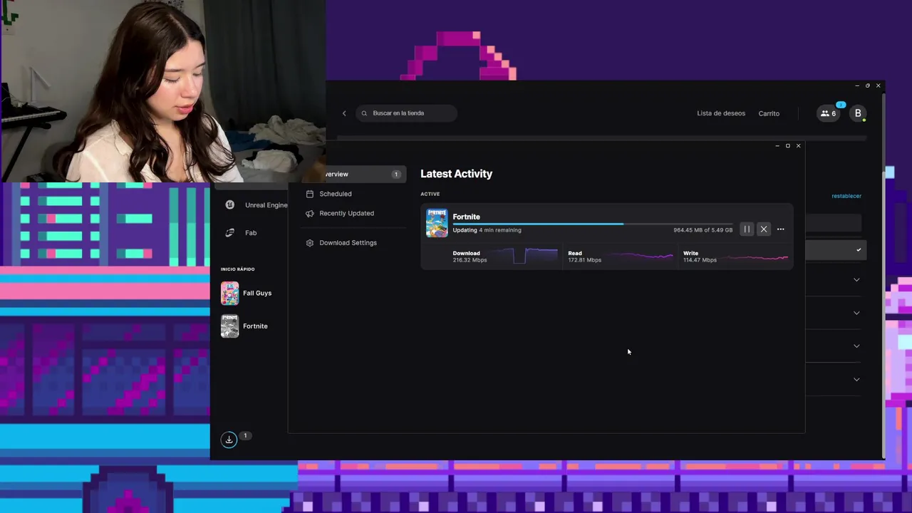This screenshot has height=513, width=912.
Task: Launch Fortnite from Inicio Rápido
Action: coord(255,326)
